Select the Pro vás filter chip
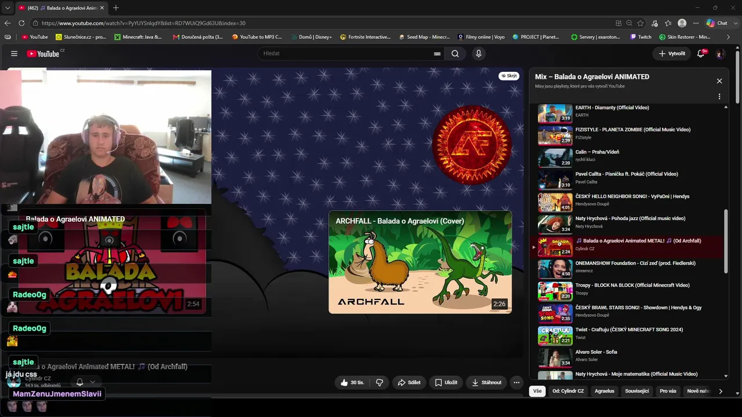The width and height of the screenshot is (742, 417). tap(668, 391)
